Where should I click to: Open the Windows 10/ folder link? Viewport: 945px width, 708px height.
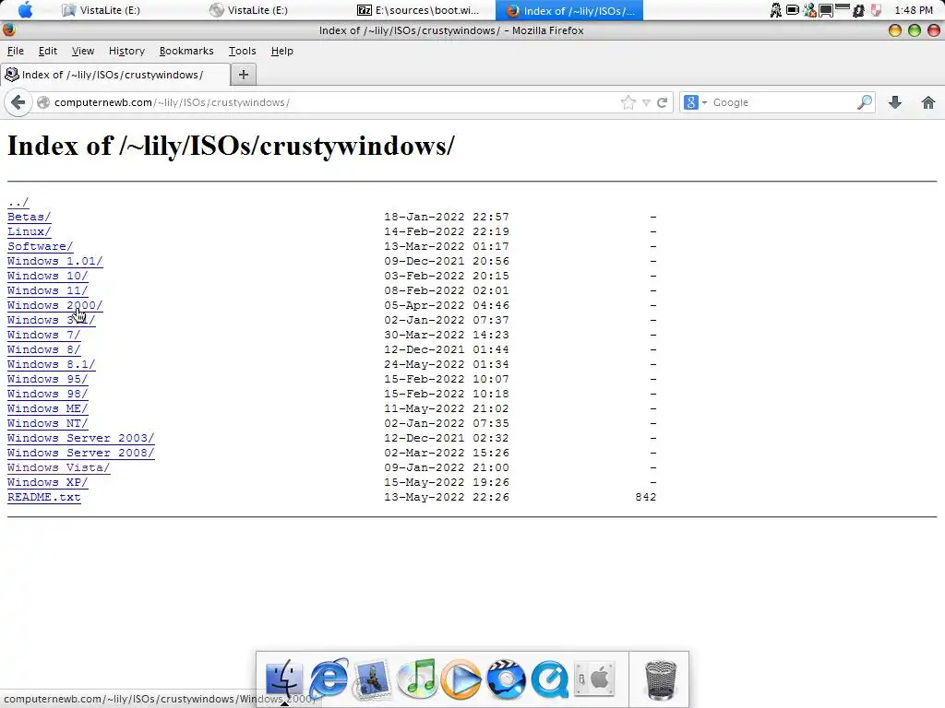coord(48,276)
